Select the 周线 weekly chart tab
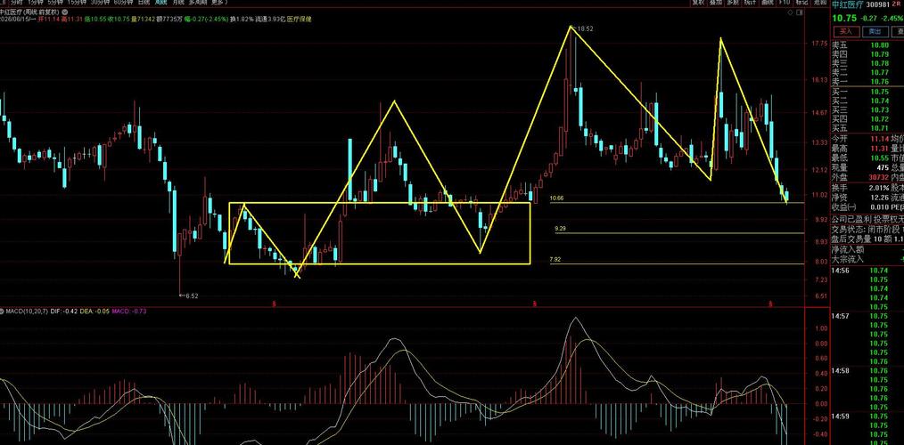 (160, 3)
